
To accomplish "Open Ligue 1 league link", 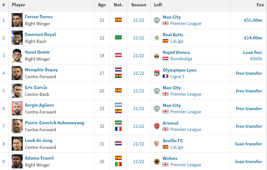I will (177, 76).
